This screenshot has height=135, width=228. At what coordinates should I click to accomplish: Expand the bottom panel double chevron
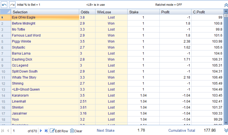(226, 130)
